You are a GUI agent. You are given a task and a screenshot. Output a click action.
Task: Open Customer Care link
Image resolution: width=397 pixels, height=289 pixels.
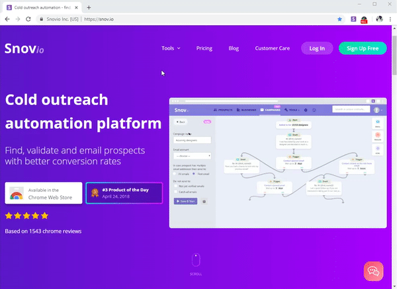(273, 48)
